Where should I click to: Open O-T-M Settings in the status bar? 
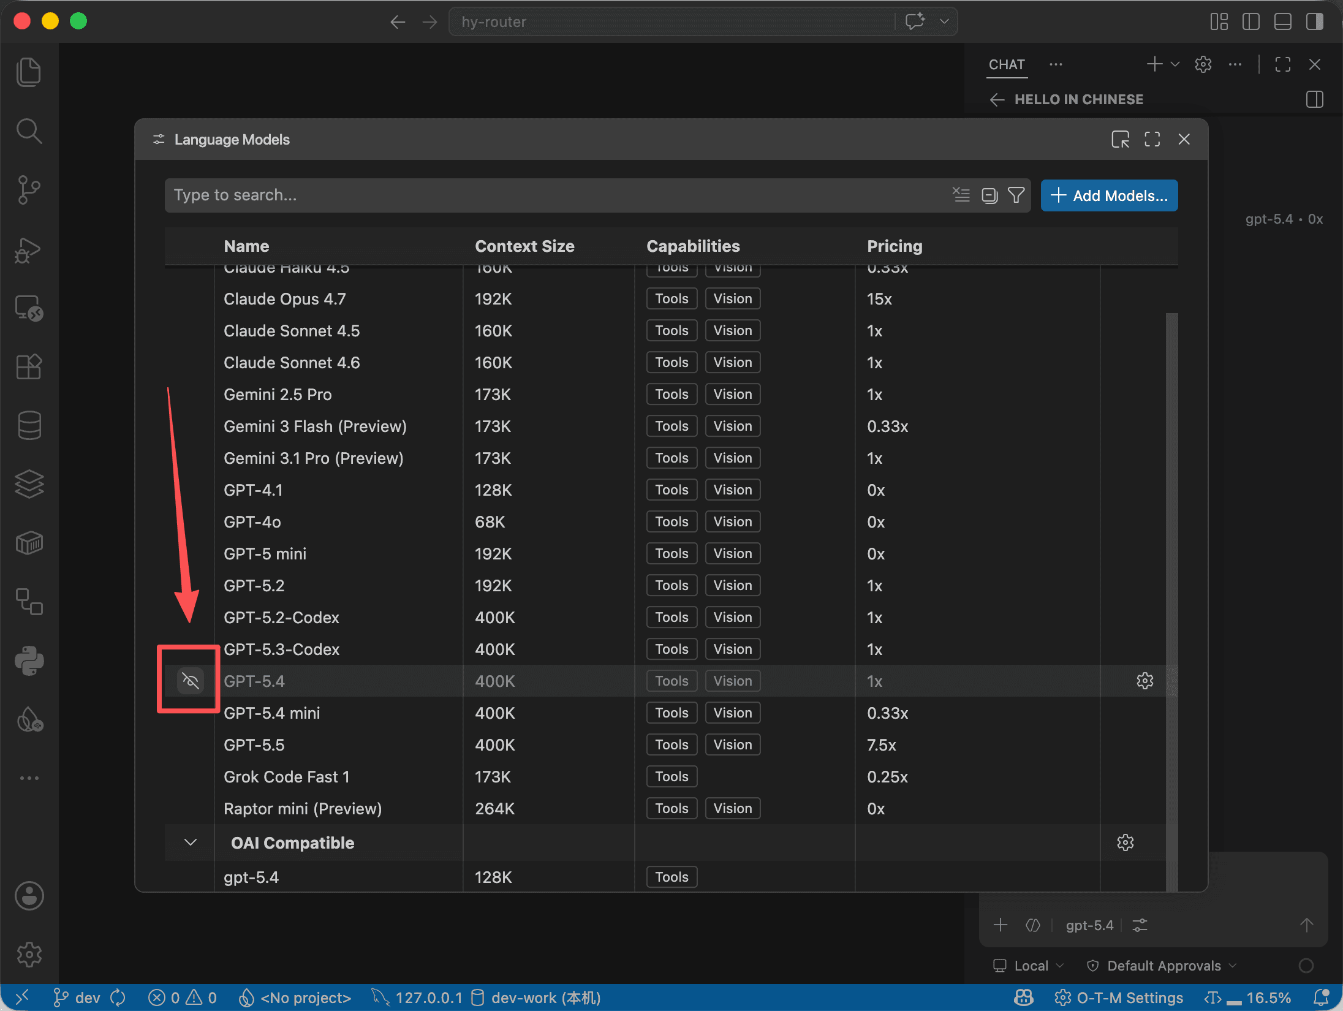1119,998
